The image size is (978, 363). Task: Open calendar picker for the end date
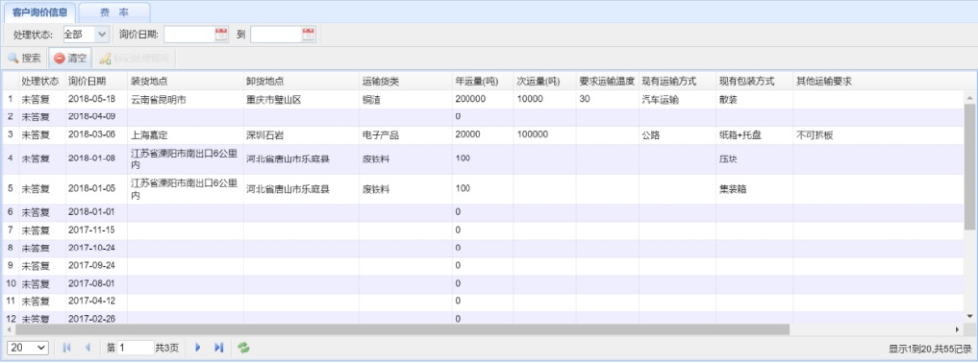(308, 35)
